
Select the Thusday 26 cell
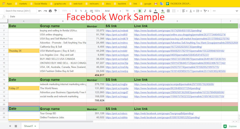pyautogui.click(x=24, y=51)
